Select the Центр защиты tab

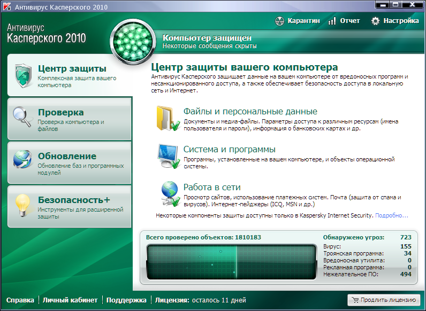coord(70,75)
